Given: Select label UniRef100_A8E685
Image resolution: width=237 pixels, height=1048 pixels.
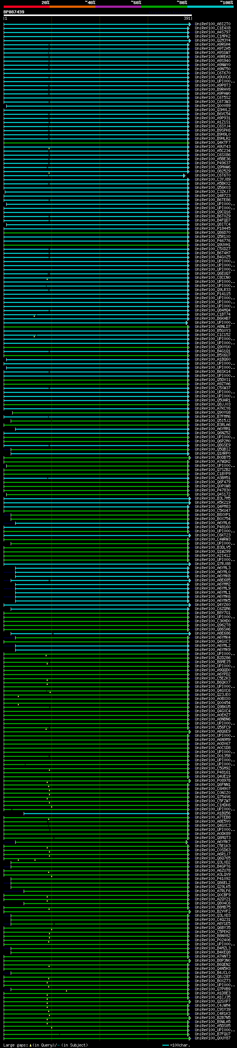Looking at the screenshot, I should click(x=213, y=580).
